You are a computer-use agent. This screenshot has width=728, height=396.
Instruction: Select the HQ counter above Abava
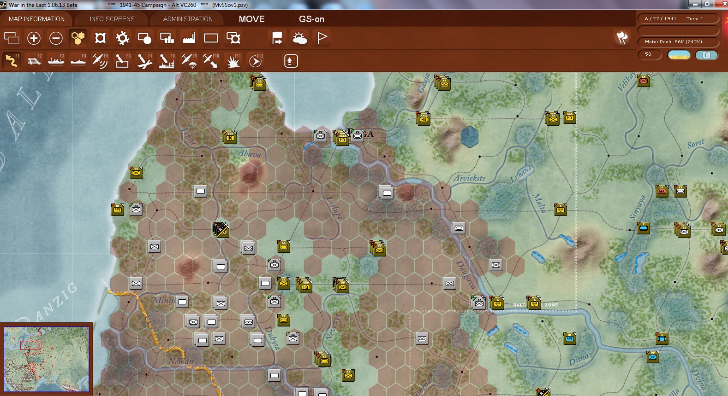(x=230, y=137)
